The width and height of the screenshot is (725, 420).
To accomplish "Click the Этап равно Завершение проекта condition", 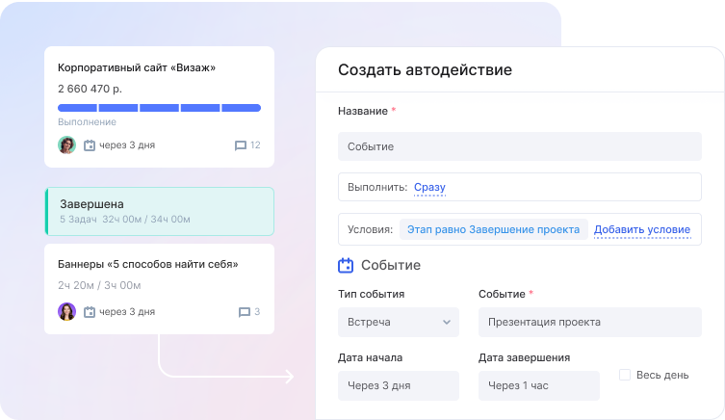I will coord(493,229).
